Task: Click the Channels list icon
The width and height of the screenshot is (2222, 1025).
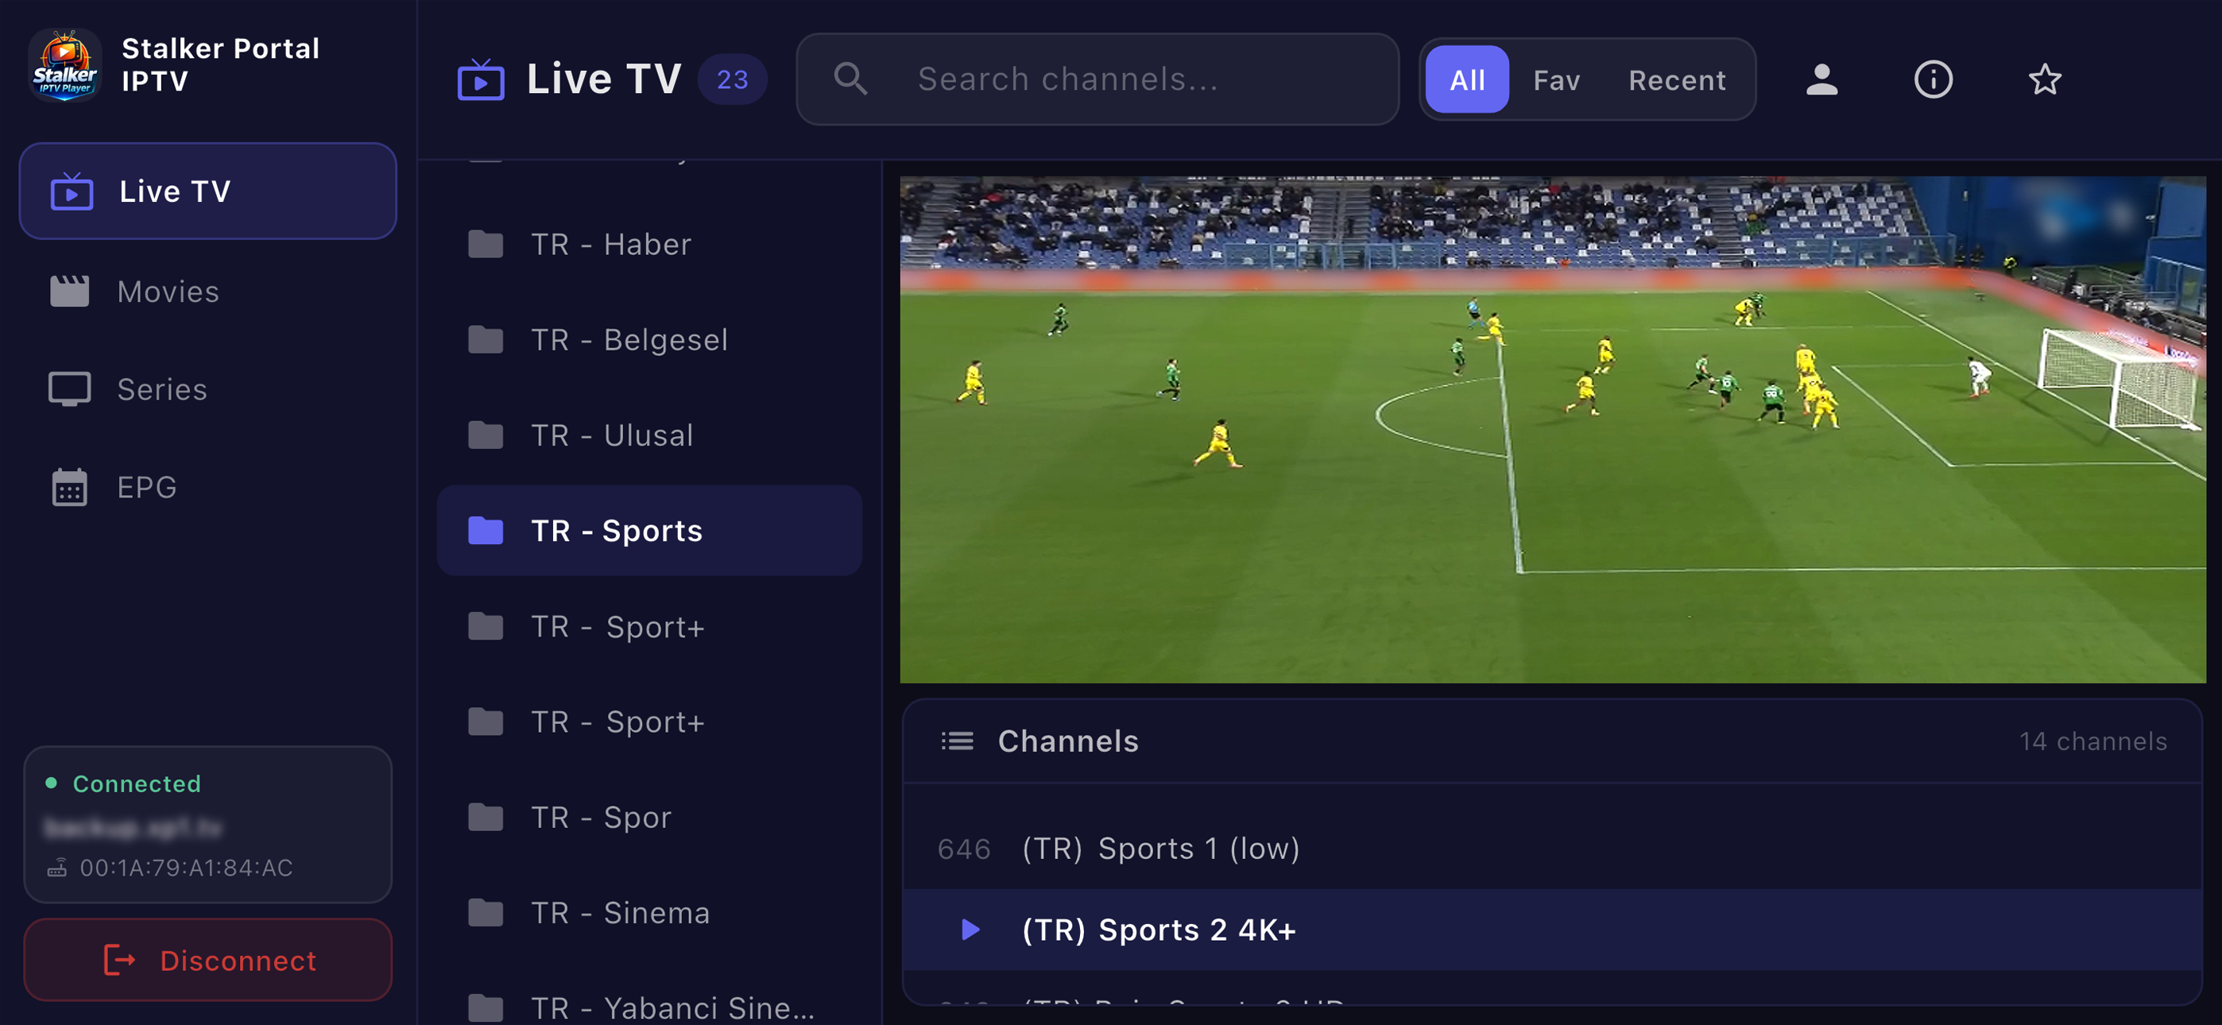Action: (x=957, y=741)
